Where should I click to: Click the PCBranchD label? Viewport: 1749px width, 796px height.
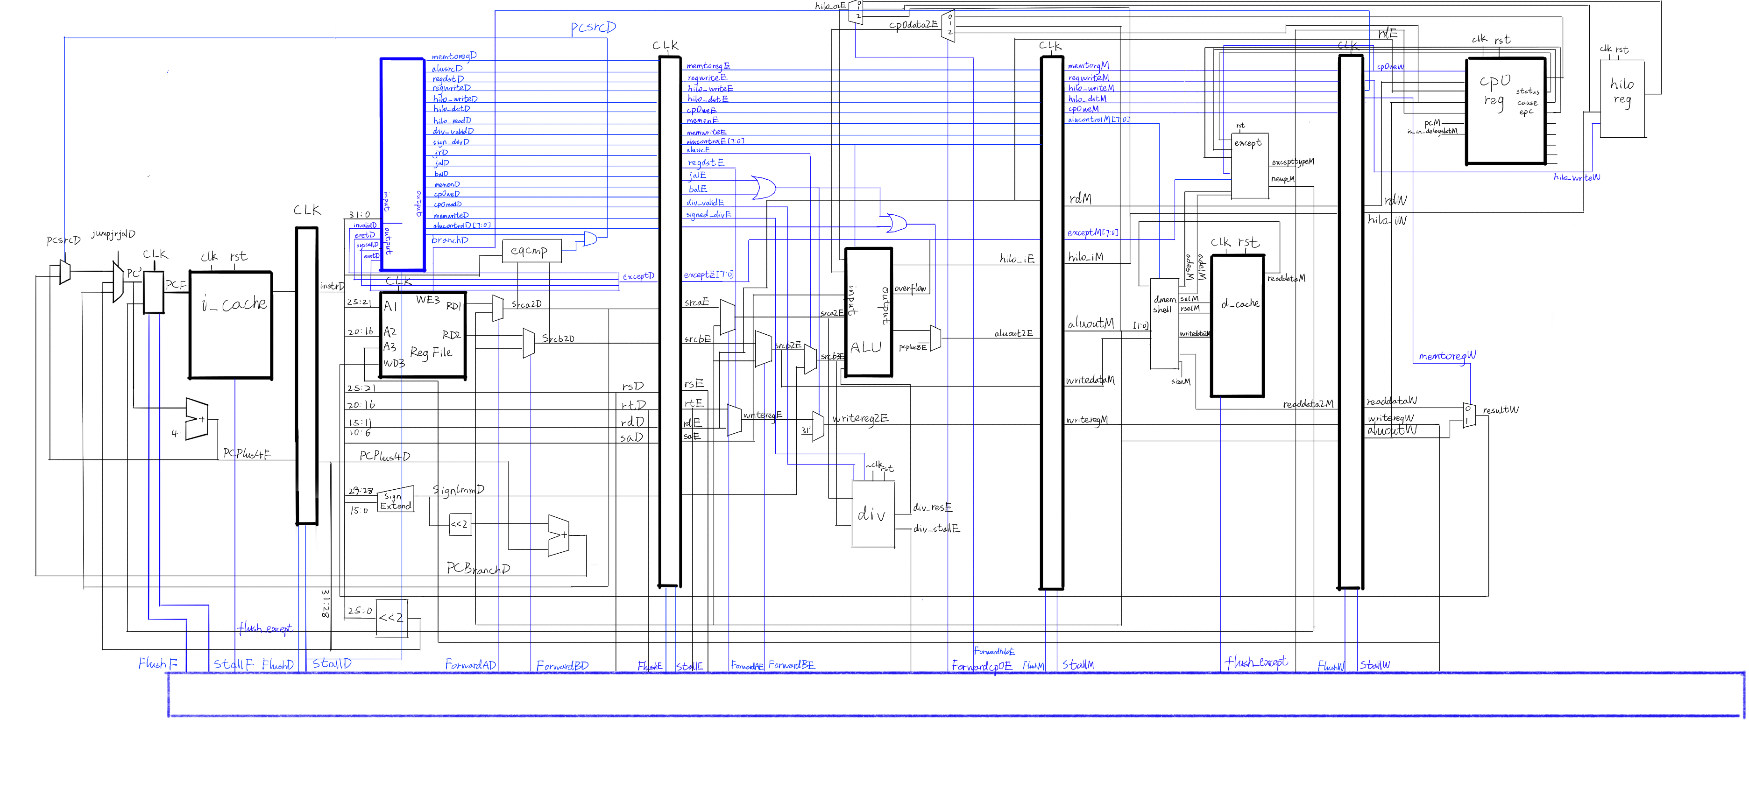(x=478, y=569)
